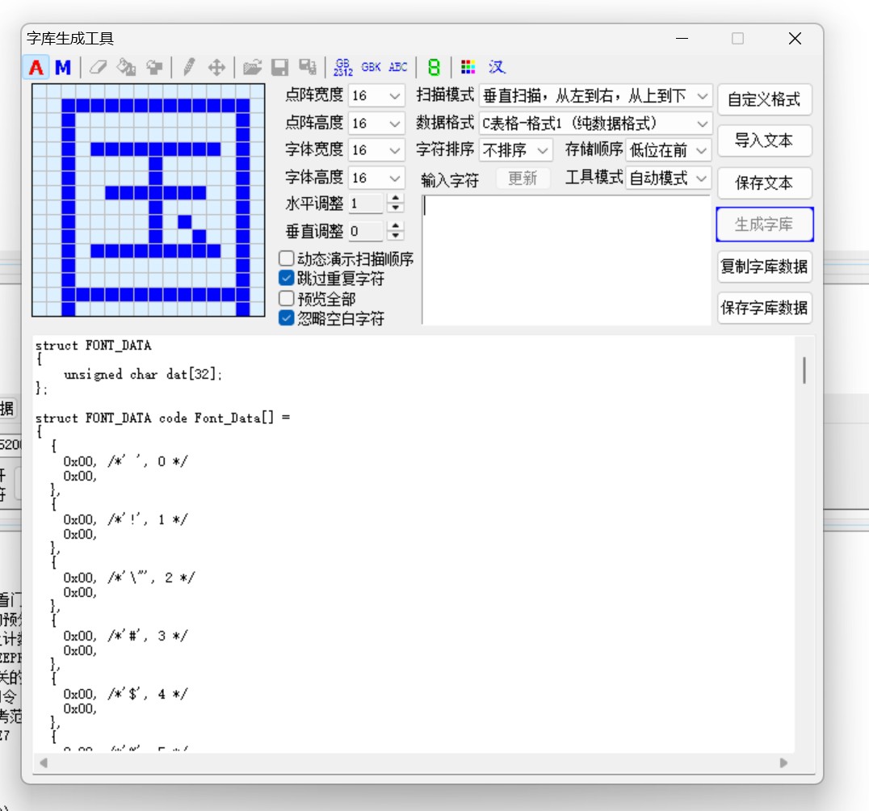The height and width of the screenshot is (811, 869).
Task: Tick the 预览全部 checkbox
Action: [x=287, y=299]
